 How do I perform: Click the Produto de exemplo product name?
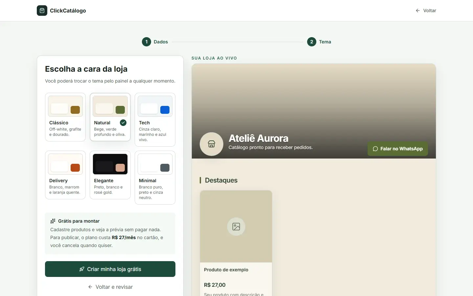coord(226,270)
